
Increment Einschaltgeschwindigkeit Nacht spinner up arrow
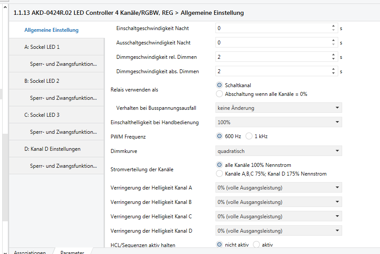click(333, 26)
